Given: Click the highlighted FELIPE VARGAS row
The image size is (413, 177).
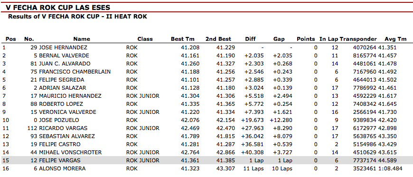Looking at the screenshot, I should pyautogui.click(x=206, y=160).
